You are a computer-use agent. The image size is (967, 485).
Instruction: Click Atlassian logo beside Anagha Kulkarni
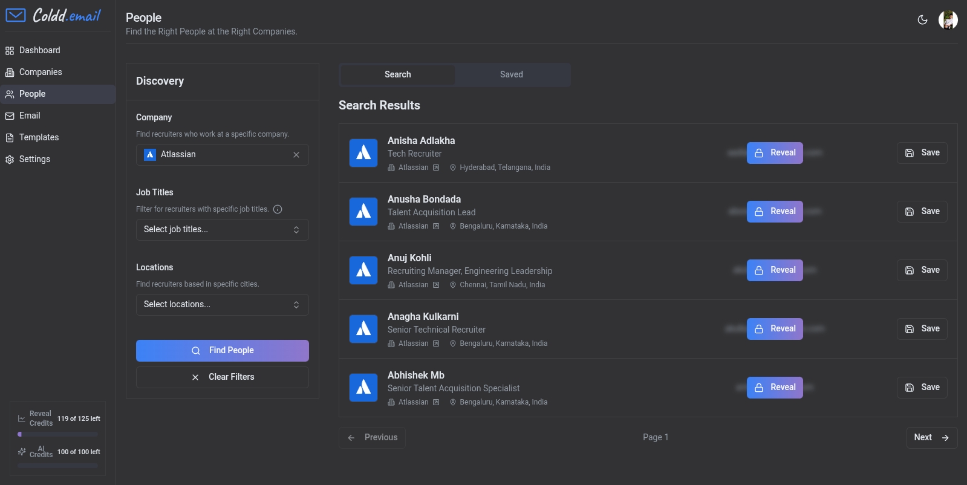click(x=363, y=329)
